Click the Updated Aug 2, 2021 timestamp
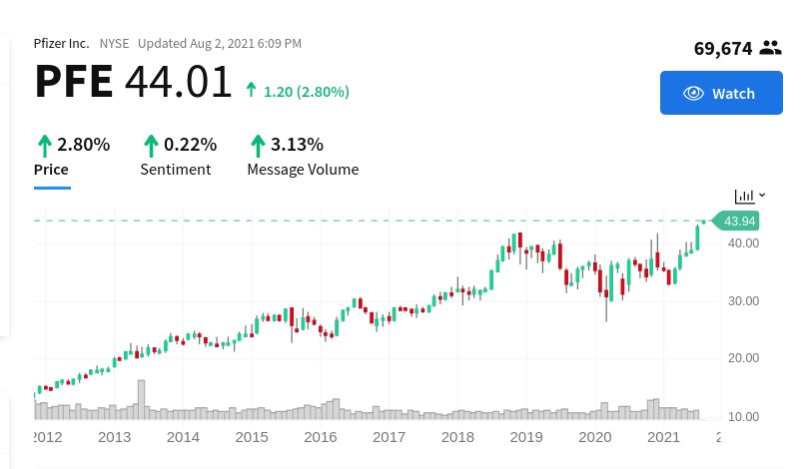Screen dimensions: 808x469 (220, 43)
